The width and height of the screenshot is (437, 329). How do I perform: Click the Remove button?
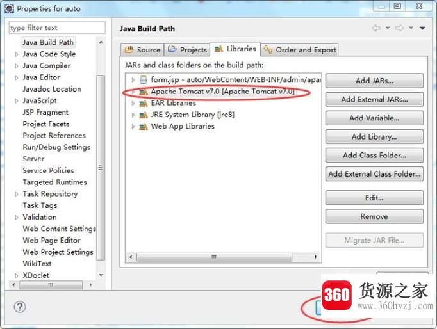[x=374, y=216]
